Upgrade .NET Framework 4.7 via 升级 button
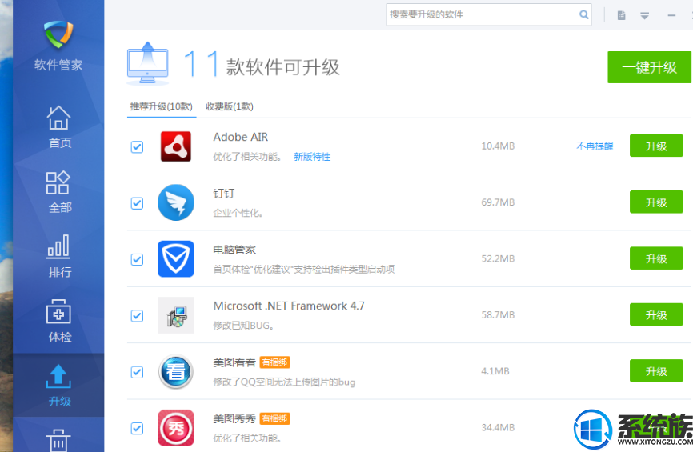The image size is (693, 452). [x=656, y=314]
